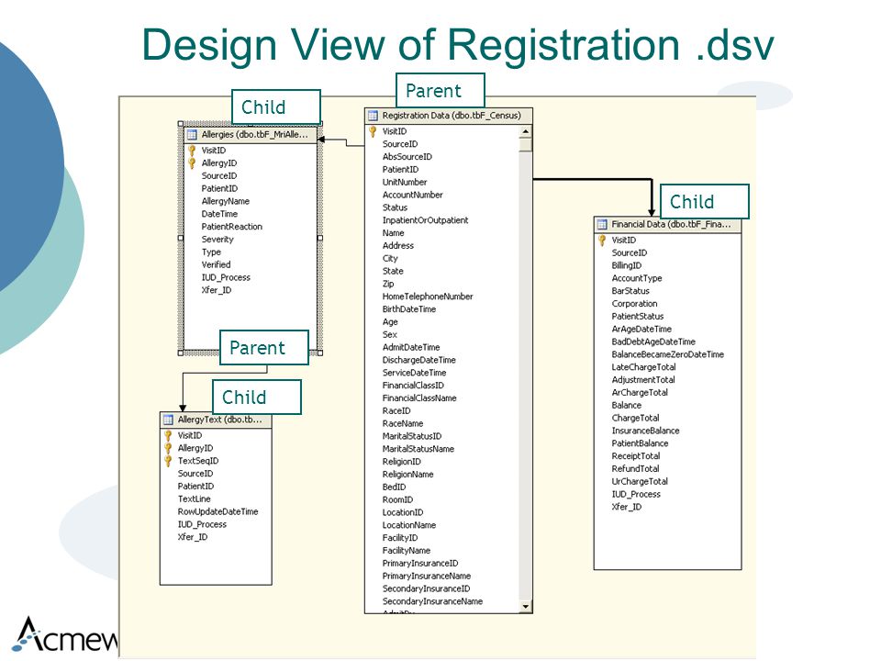The height and width of the screenshot is (661, 881).
Task: Select the ReligionName column
Action: [407, 475]
